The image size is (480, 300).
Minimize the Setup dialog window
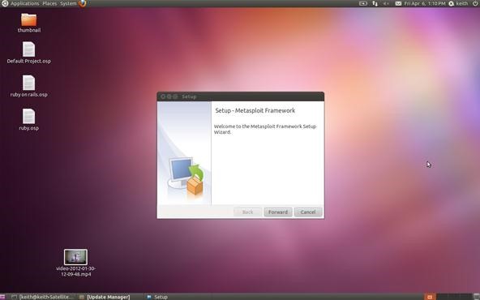[169, 96]
